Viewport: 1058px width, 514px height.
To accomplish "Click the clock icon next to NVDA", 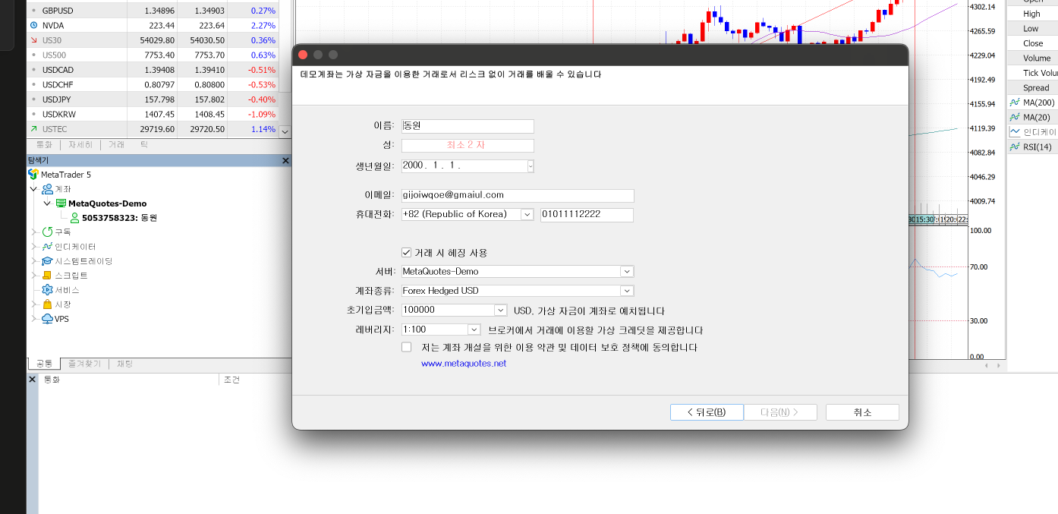I will (x=33, y=25).
